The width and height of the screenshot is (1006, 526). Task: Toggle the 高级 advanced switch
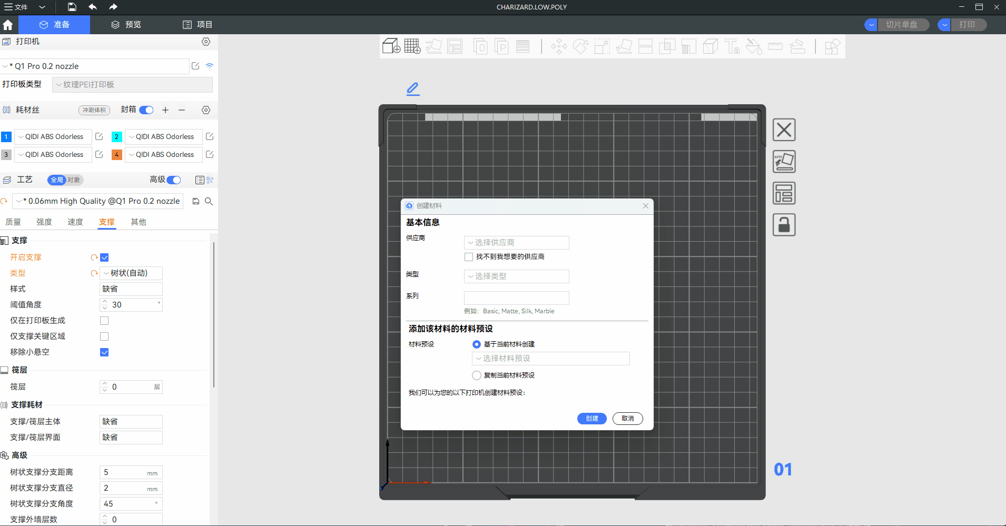[x=173, y=180]
